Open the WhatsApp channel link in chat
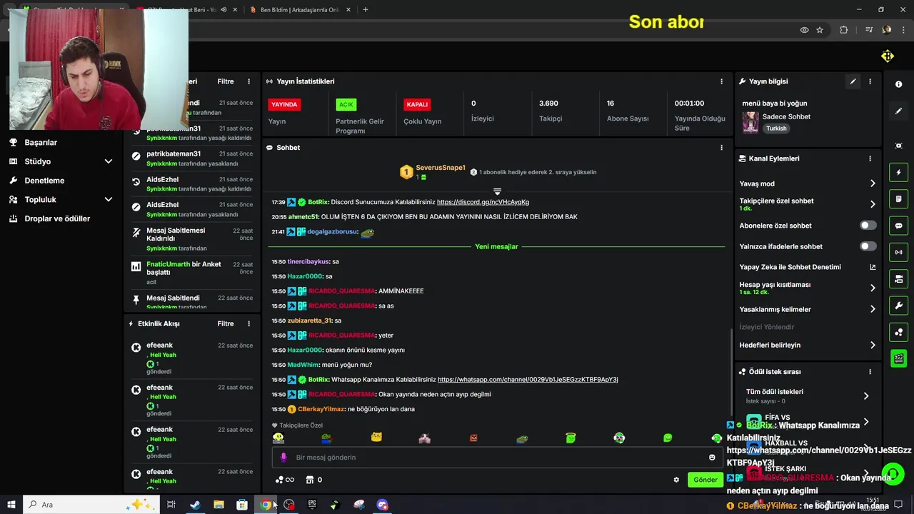Screen dimensions: 914x514 [x=528, y=380]
